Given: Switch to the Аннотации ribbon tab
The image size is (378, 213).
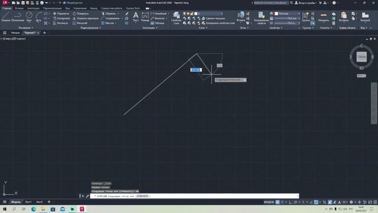Looking at the screenshot, I should pos(33,8).
